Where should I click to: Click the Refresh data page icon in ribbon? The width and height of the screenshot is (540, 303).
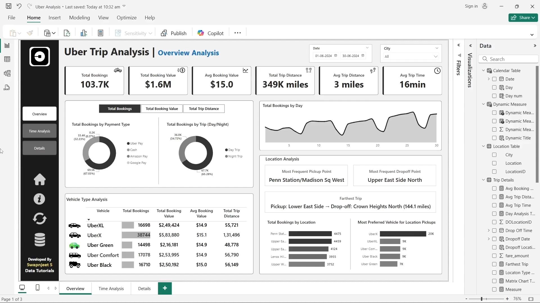click(x=67, y=33)
